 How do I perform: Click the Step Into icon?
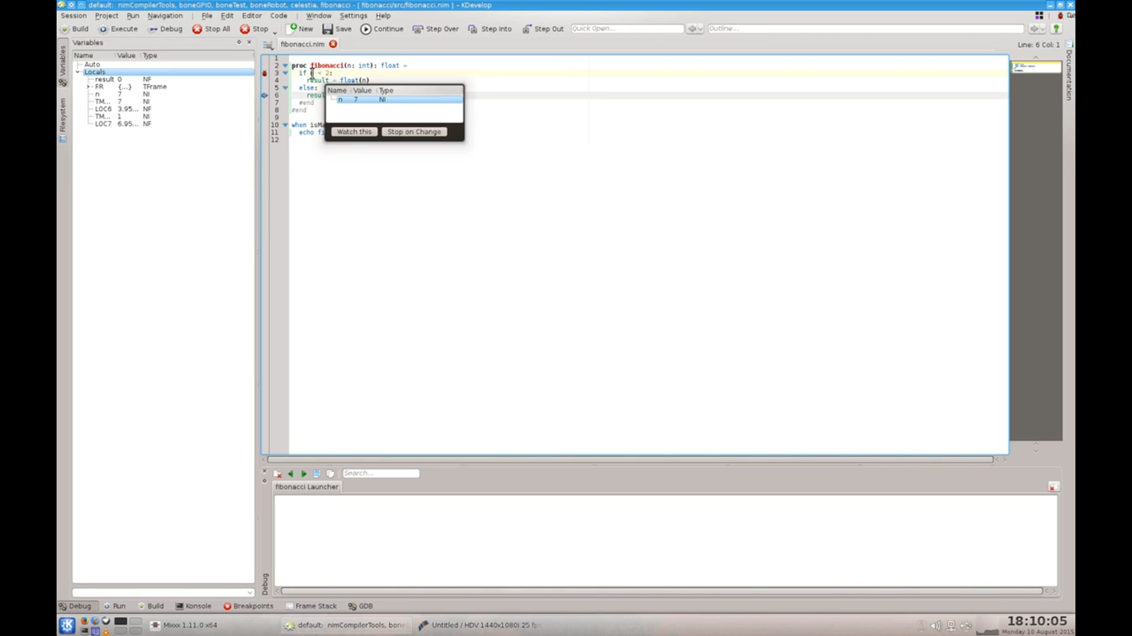click(x=473, y=29)
